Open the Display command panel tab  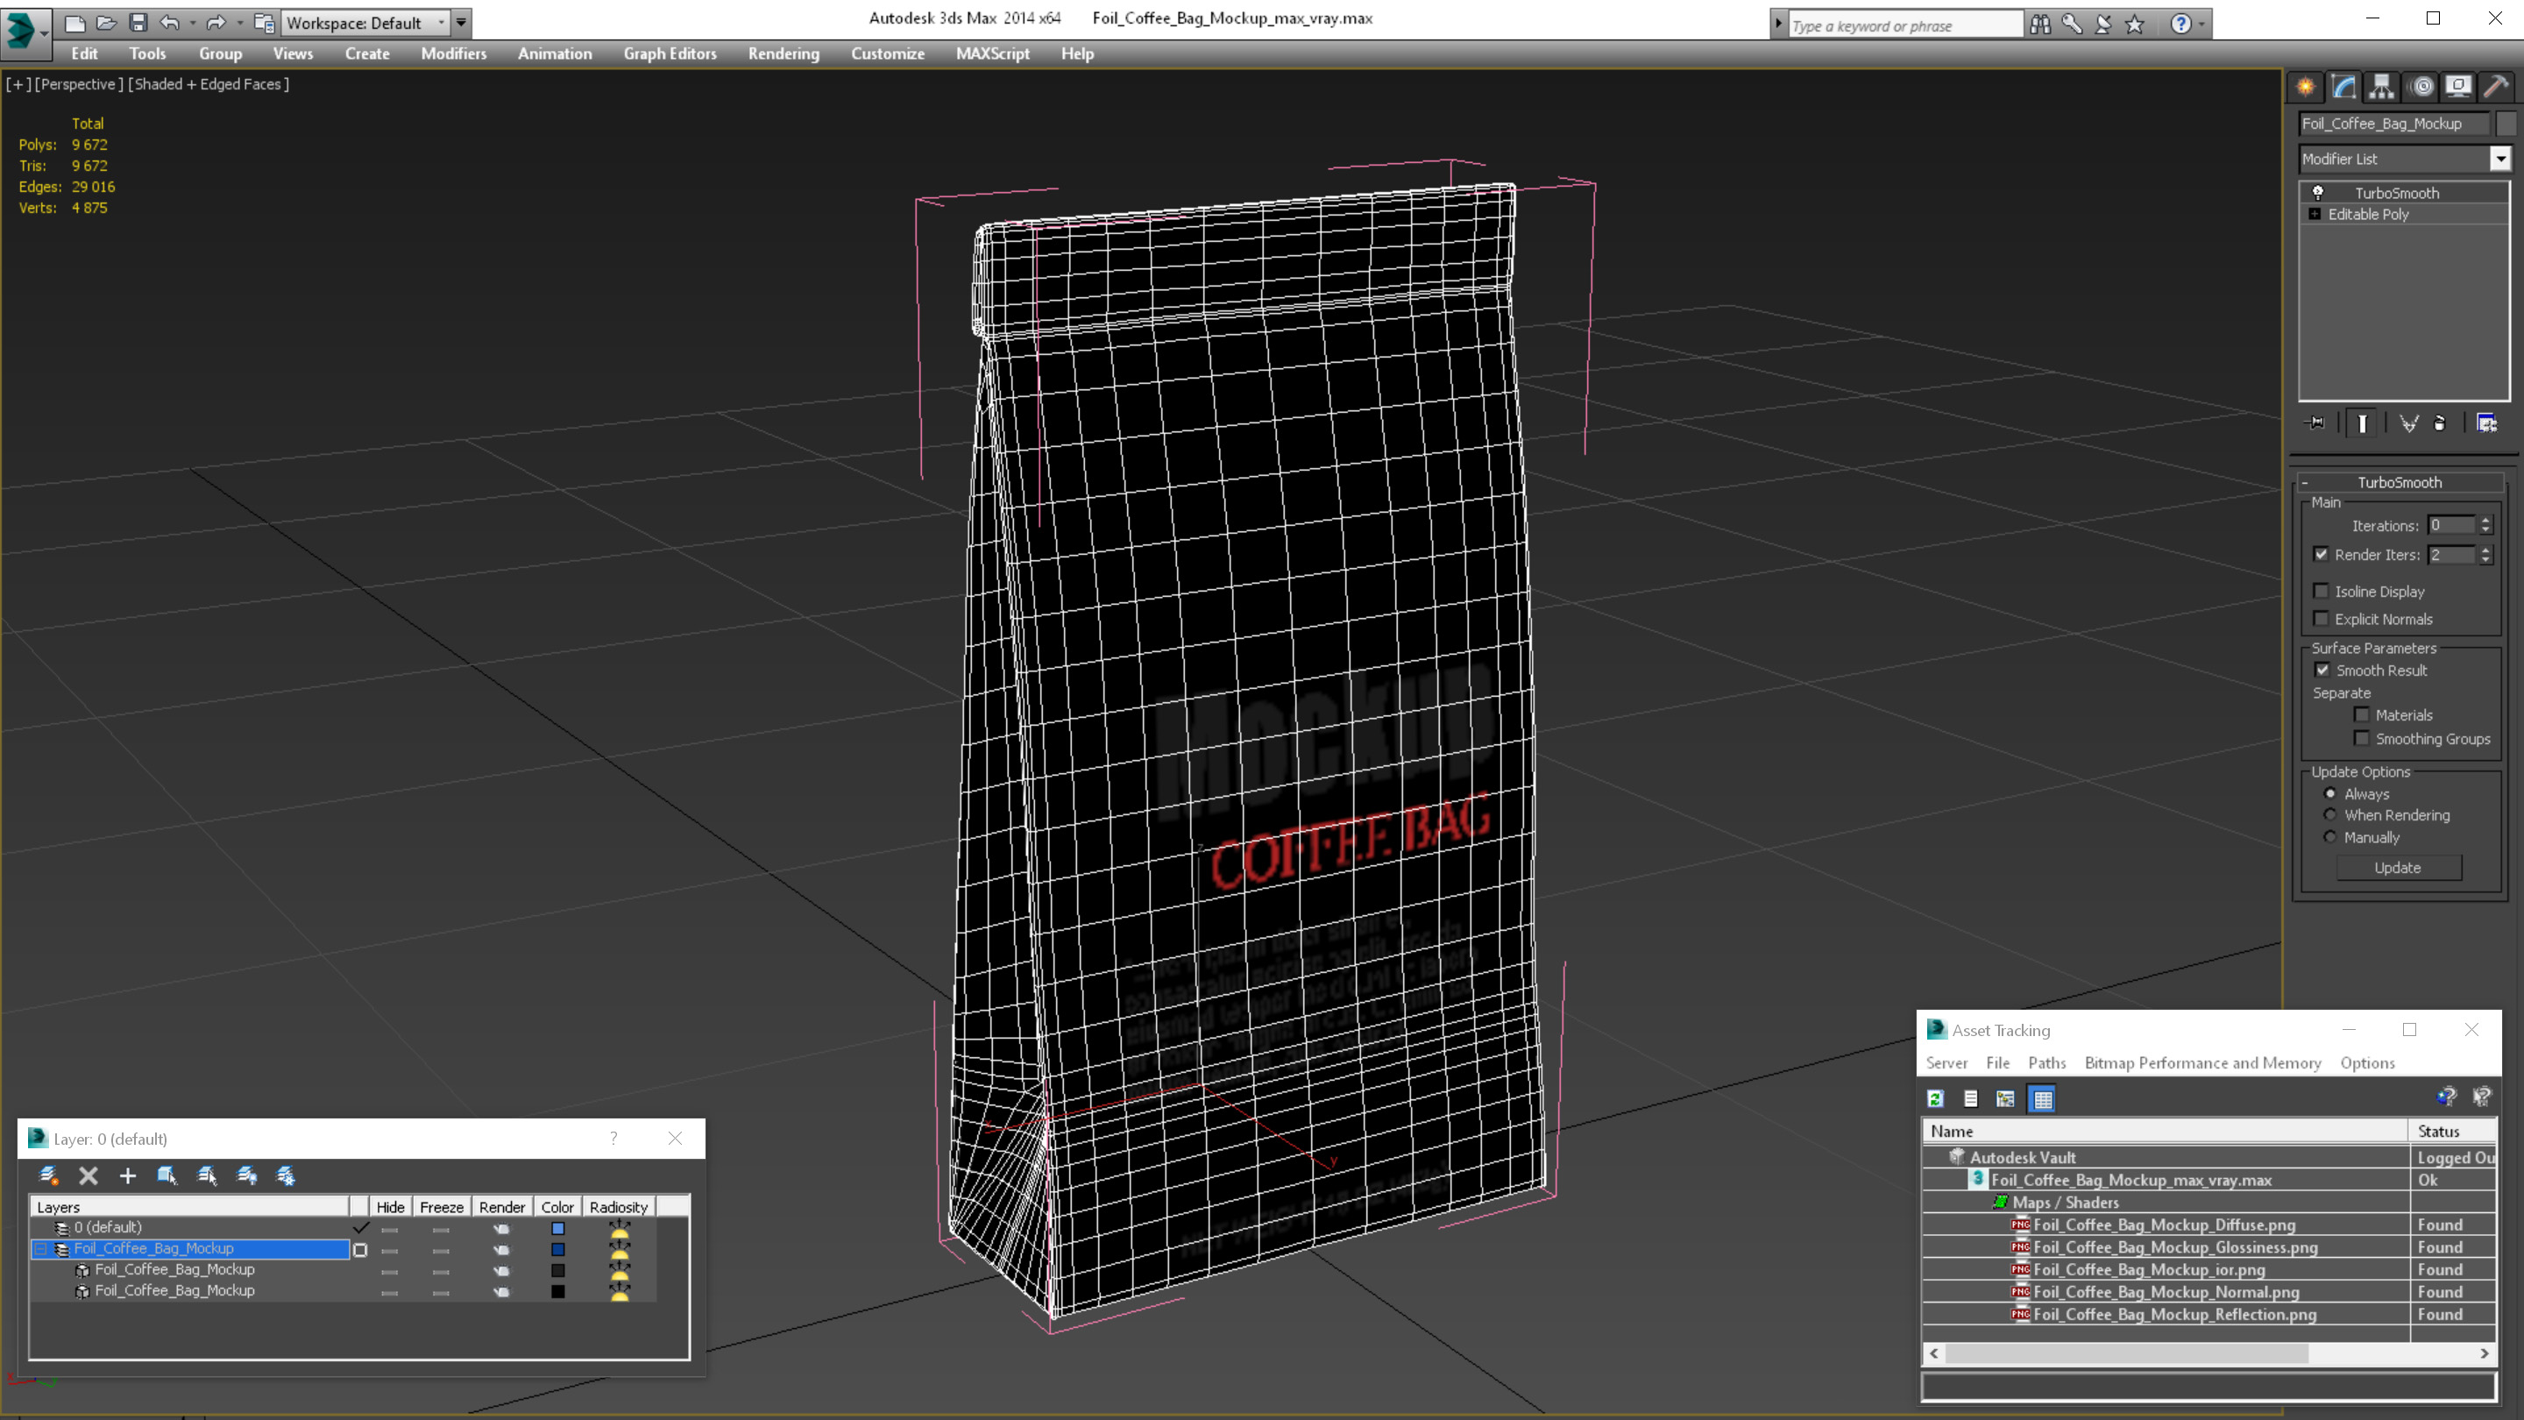[2458, 88]
